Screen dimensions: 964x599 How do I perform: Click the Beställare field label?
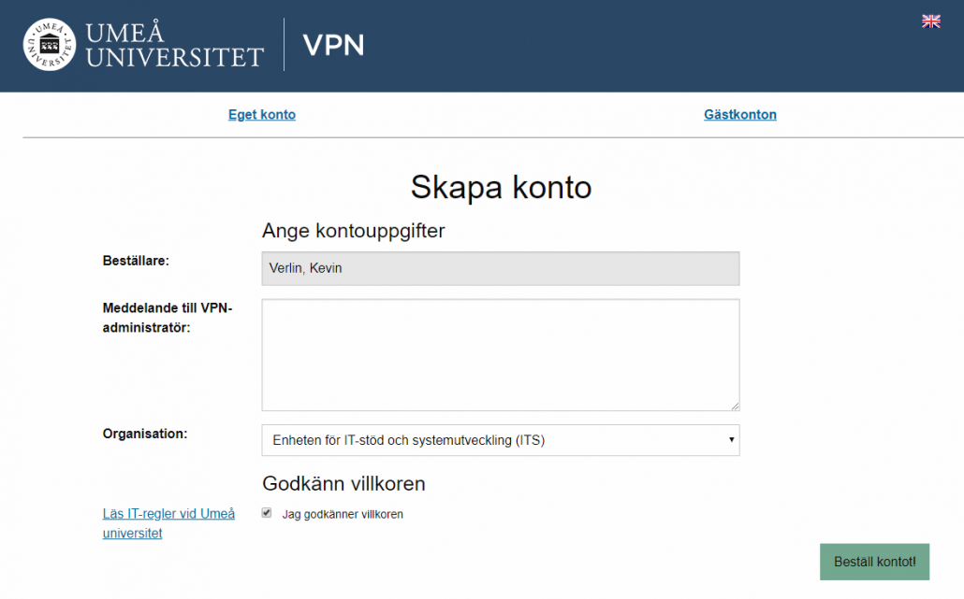coord(136,261)
